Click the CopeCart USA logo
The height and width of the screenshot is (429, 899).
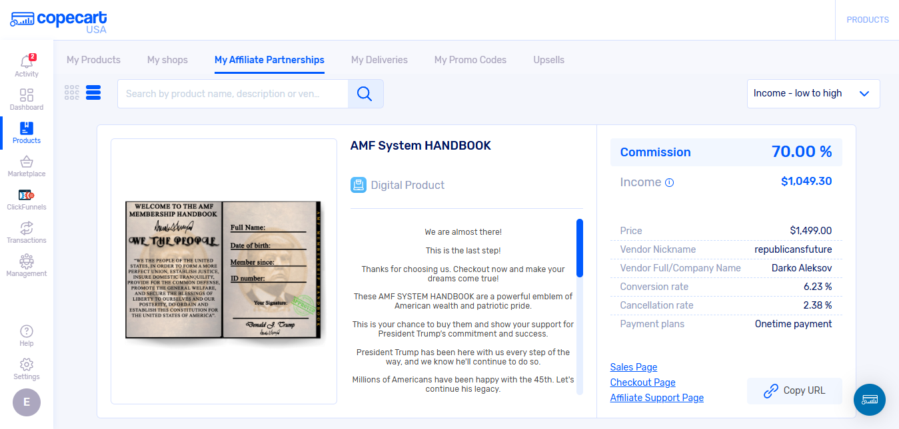[59, 21]
